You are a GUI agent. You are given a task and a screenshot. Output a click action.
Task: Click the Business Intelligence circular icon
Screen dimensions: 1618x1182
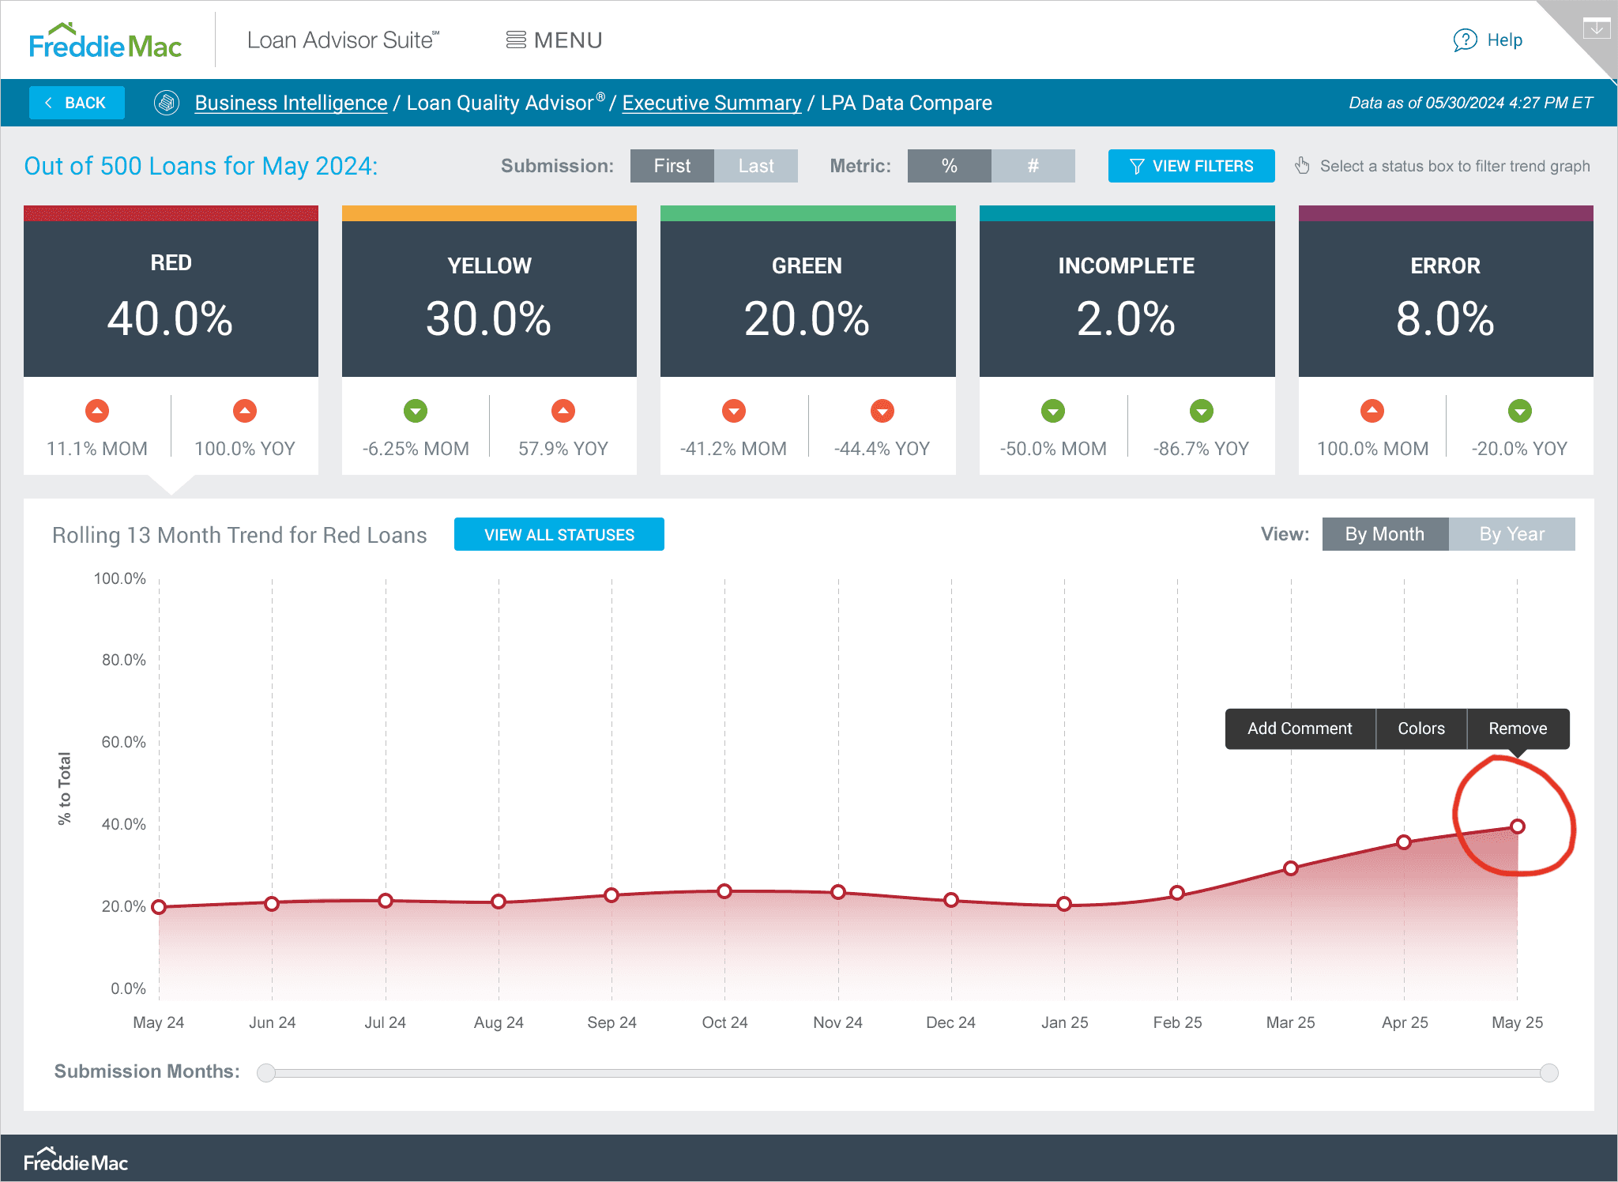pos(167,103)
